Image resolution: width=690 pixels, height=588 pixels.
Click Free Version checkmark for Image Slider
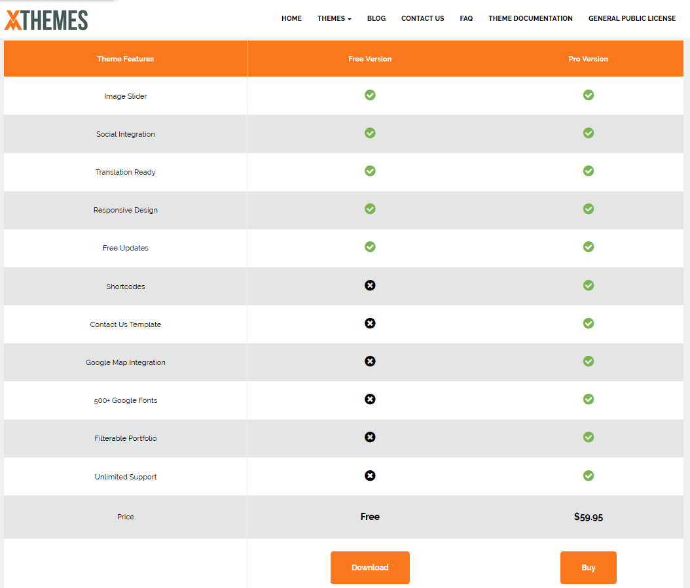[370, 95]
